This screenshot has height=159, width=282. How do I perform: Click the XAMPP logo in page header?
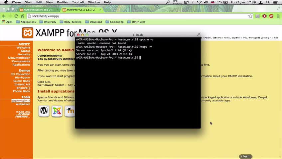[28, 32]
